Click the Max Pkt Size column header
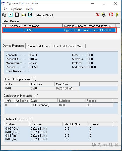 [75, 124]
